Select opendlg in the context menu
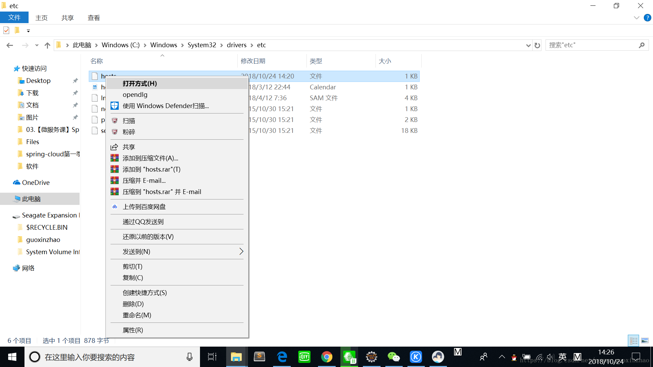The width and height of the screenshot is (653, 367). pos(177,94)
